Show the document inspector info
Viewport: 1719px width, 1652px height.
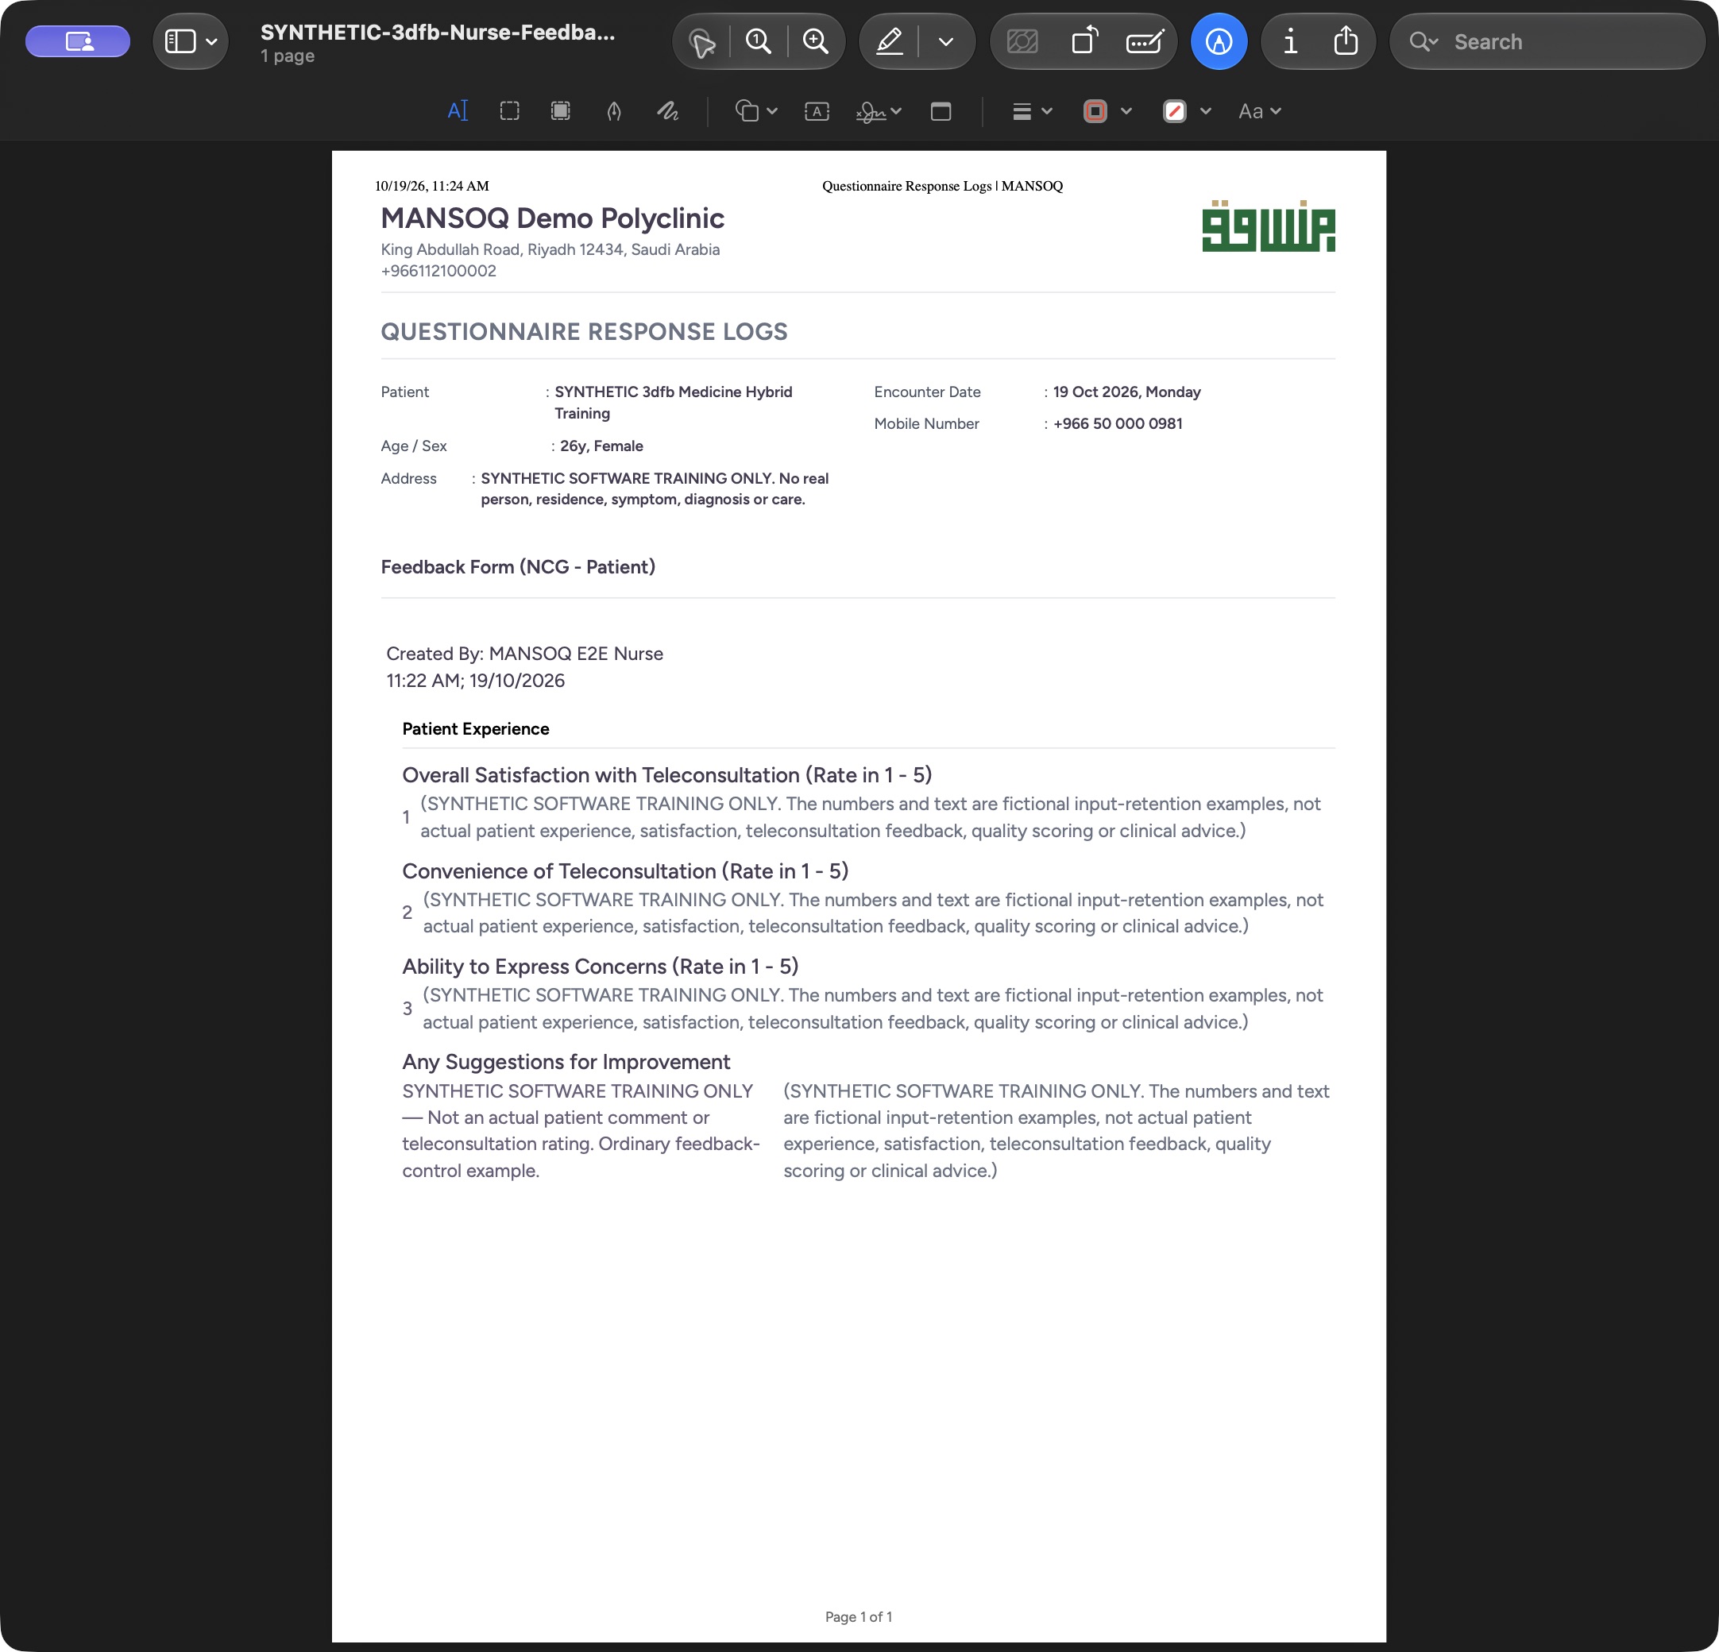(1290, 41)
